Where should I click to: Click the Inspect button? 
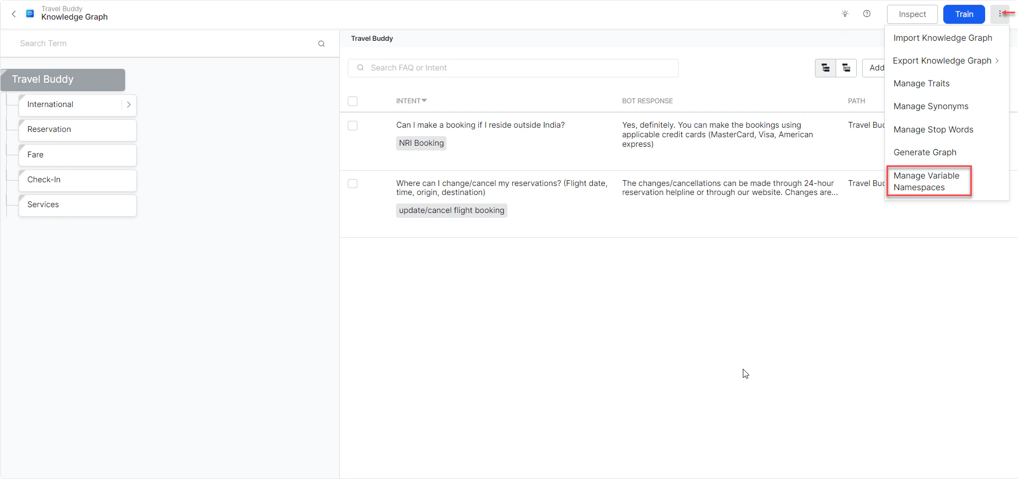912,14
